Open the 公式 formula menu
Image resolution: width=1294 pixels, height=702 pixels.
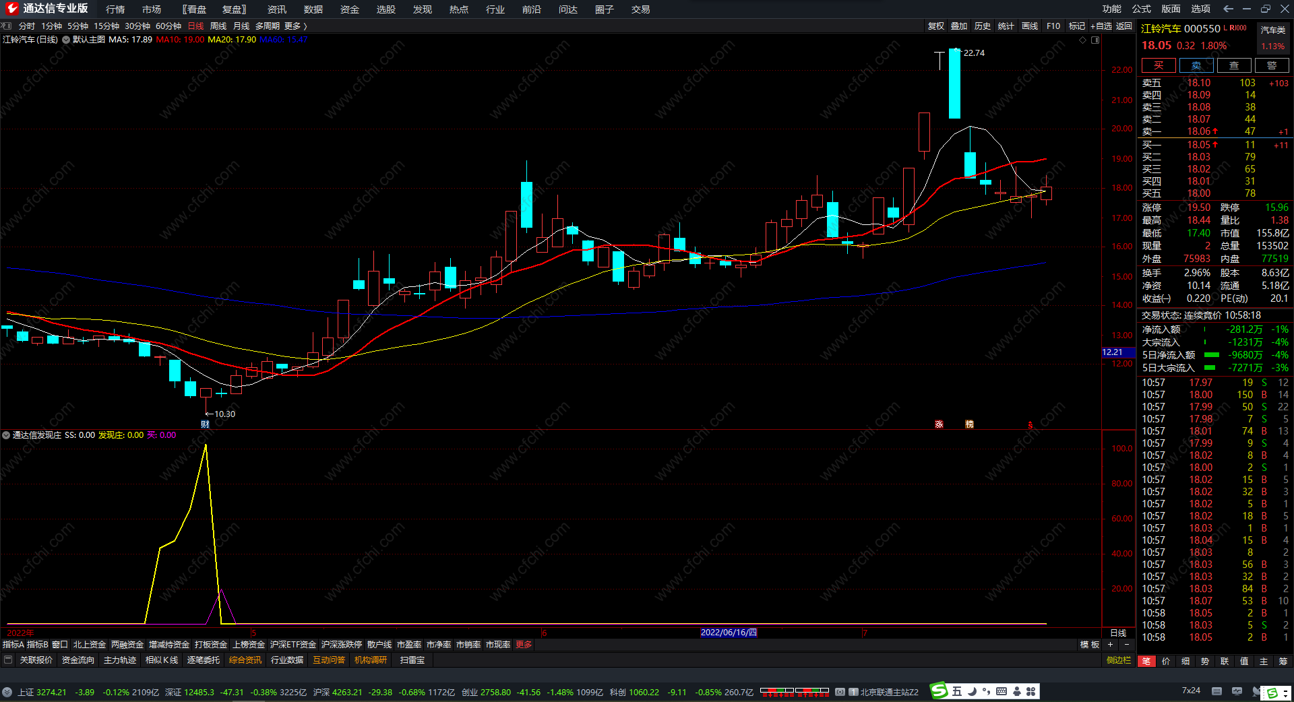click(x=1142, y=9)
